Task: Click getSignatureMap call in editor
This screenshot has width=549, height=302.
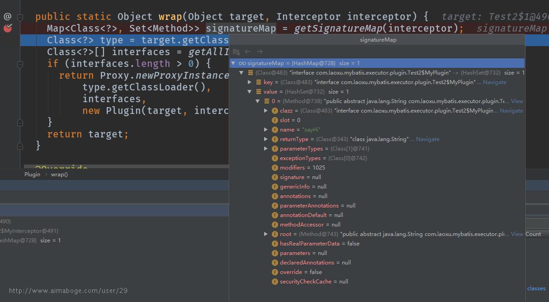Action: tap(338, 28)
